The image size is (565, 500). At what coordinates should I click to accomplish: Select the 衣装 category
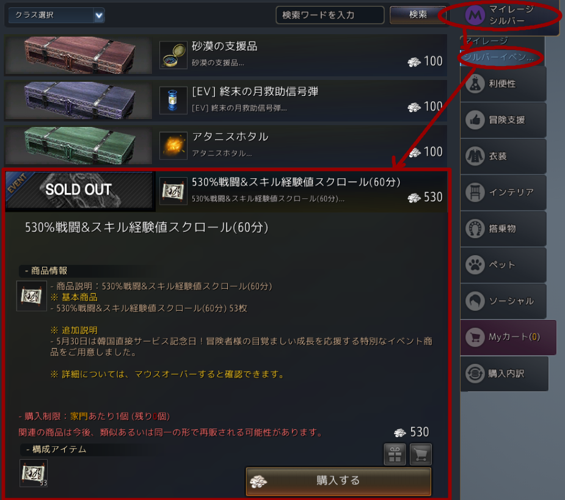[x=503, y=156]
